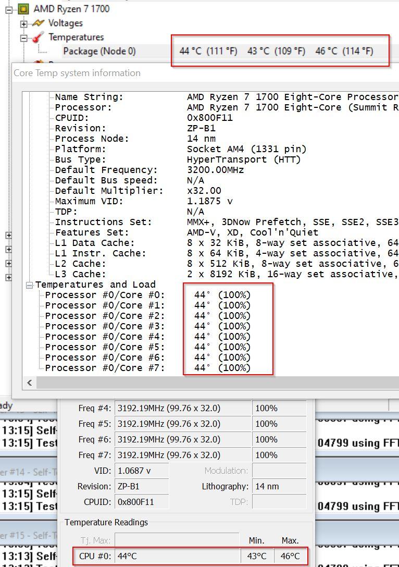Select the L1 Data Cache row
This screenshot has width=399, height=567.
point(226,243)
